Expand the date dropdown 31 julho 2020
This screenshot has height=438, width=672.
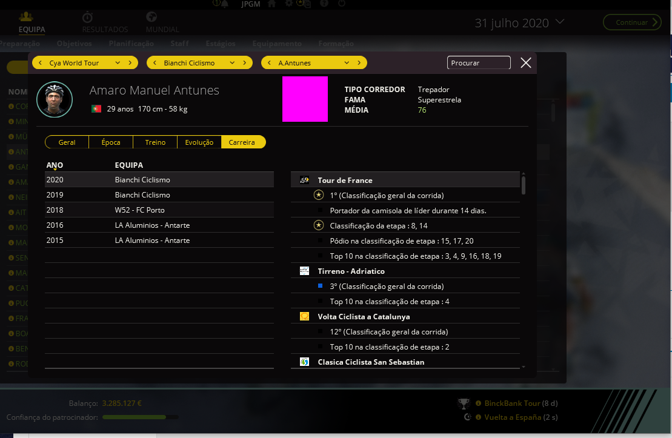[x=560, y=21]
